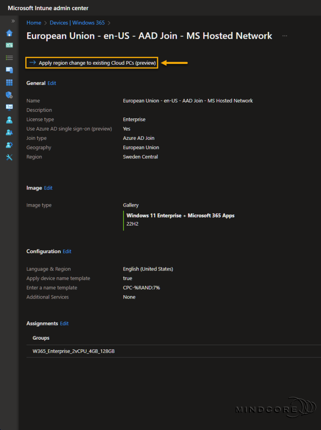Edit the Image section

pos(48,188)
